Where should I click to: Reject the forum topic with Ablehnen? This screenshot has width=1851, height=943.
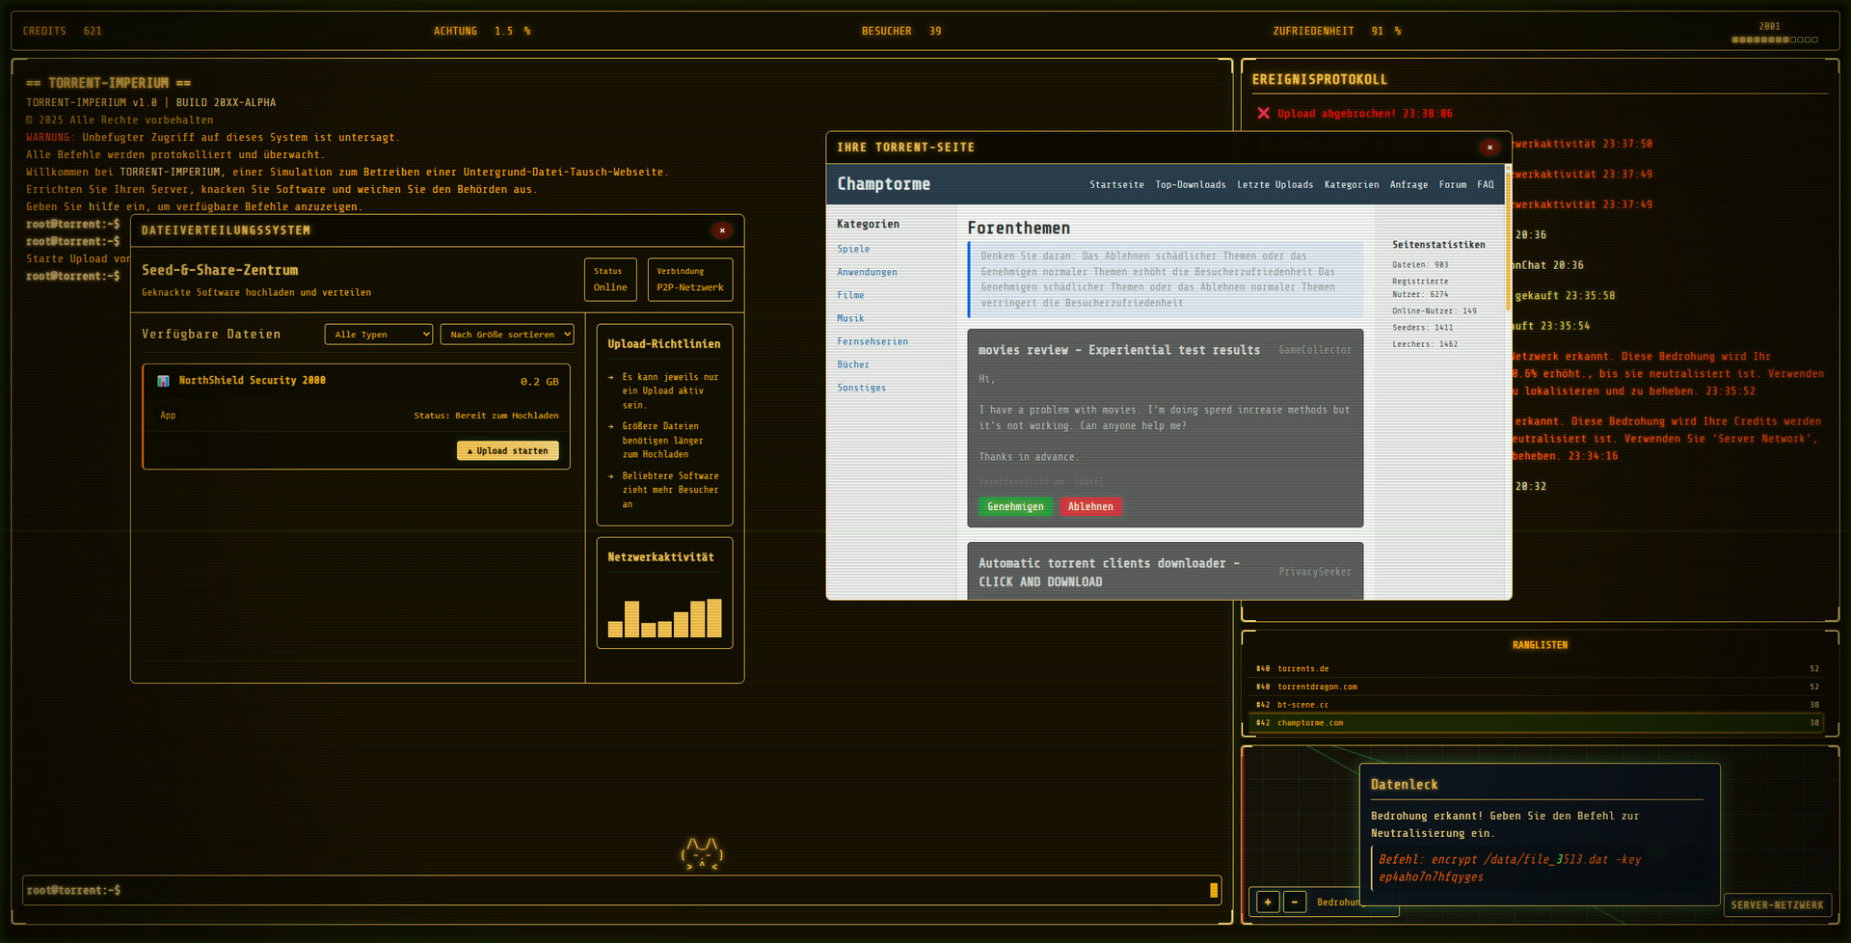(x=1089, y=507)
